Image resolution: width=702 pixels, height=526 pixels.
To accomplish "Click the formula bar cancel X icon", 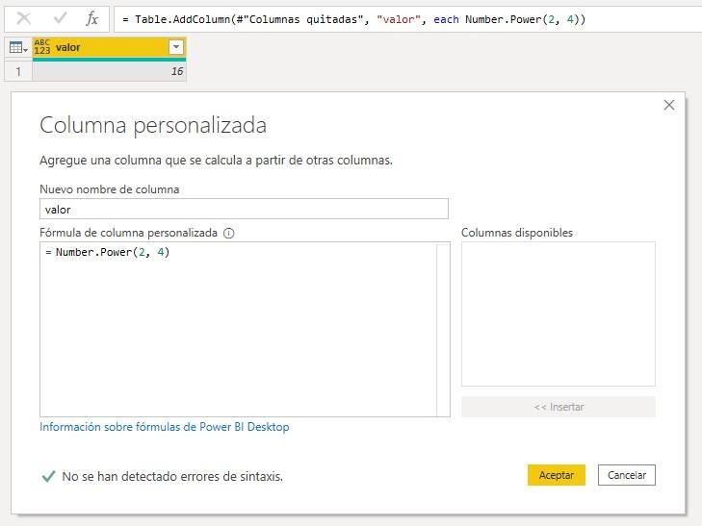I will pyautogui.click(x=24, y=18).
